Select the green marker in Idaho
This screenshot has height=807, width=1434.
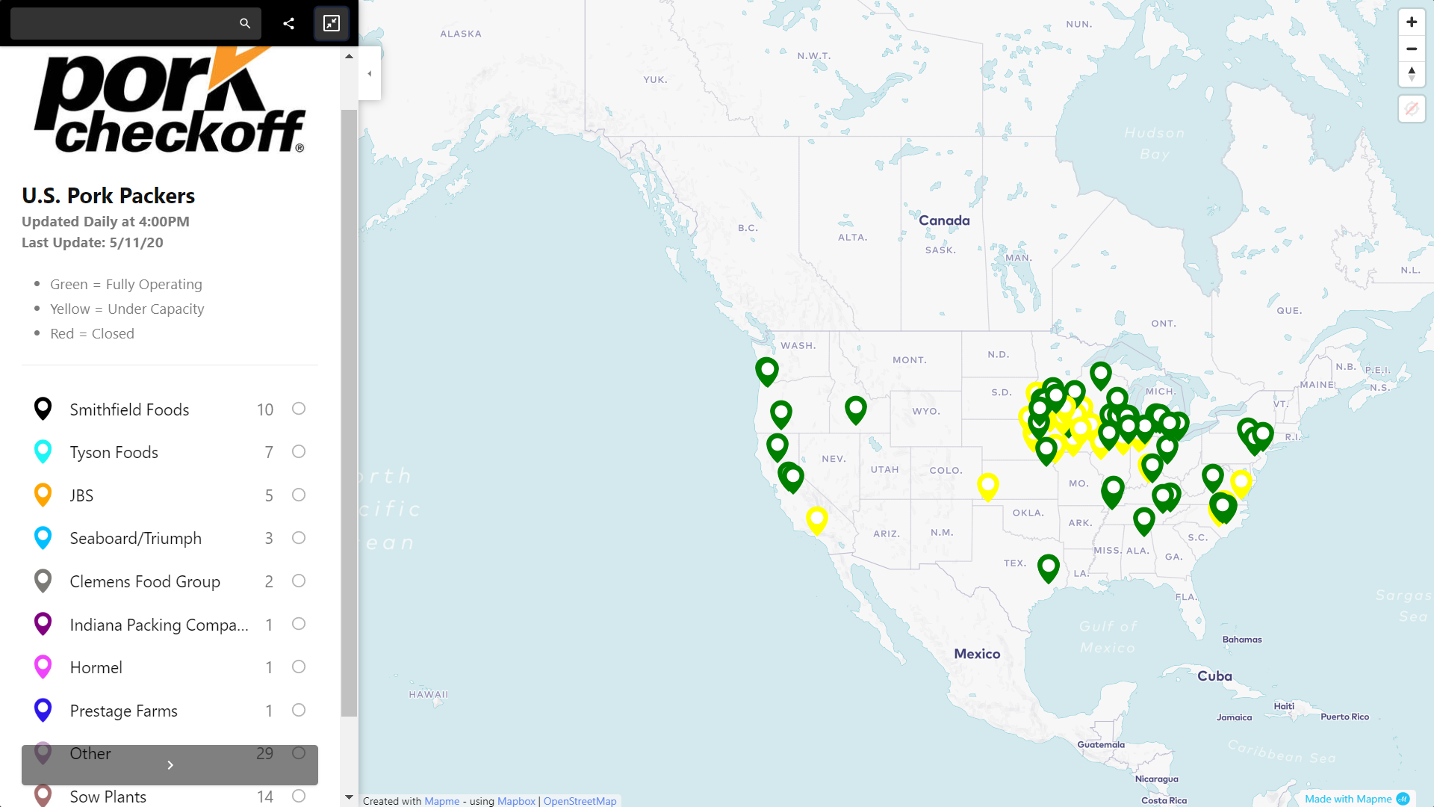[x=856, y=410]
